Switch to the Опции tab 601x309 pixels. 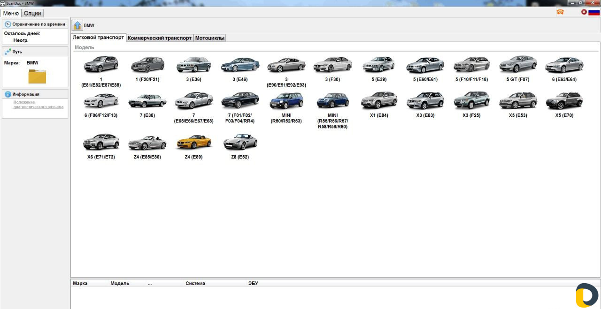(32, 13)
